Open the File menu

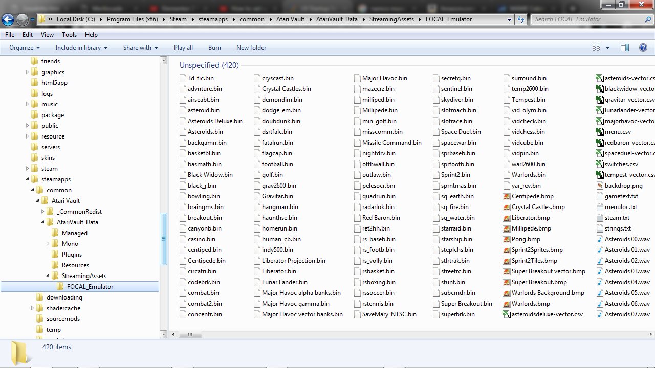tap(10, 35)
